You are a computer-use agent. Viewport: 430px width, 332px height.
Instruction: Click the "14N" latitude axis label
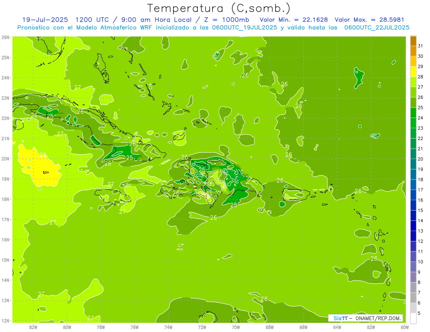[5, 280]
